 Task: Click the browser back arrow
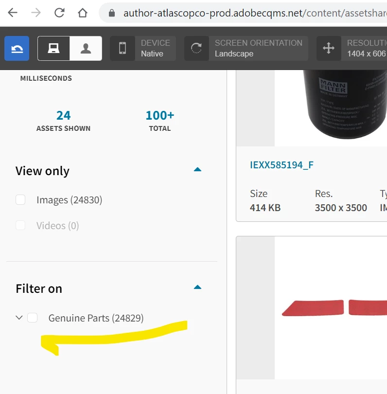[x=13, y=13]
